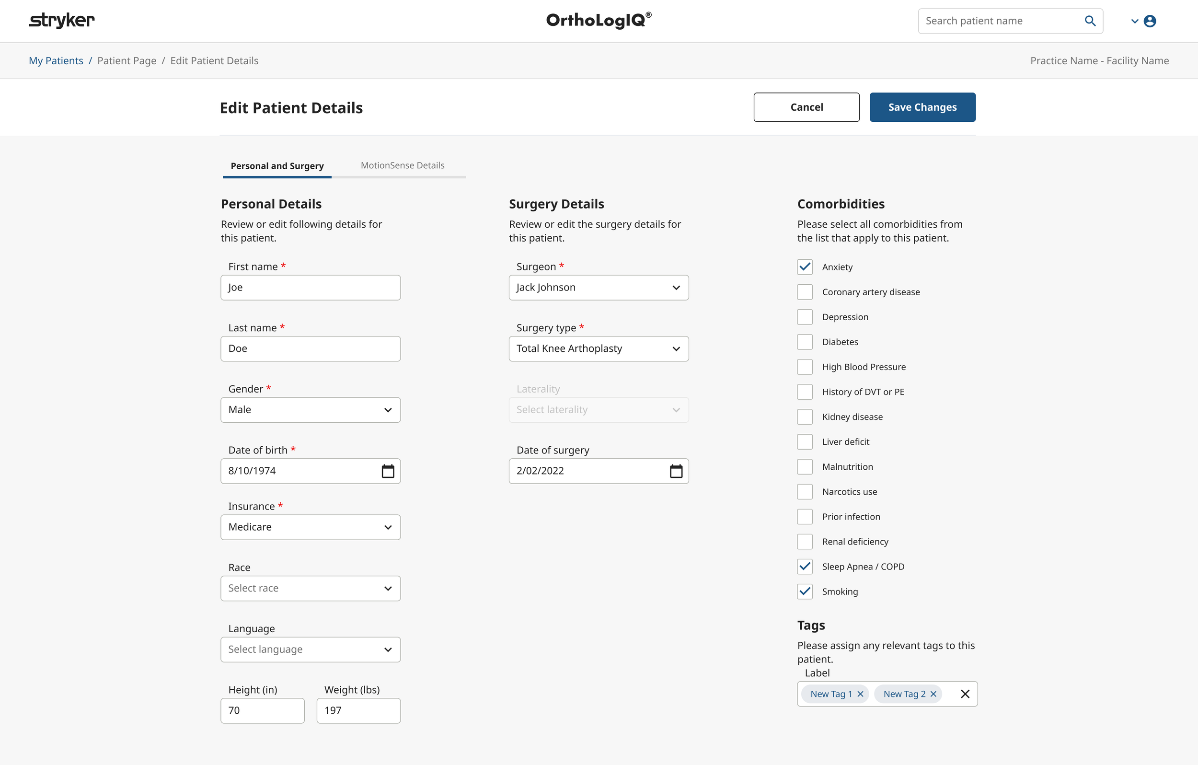Screen dimensions: 1198x765
Task: Select the Personal and Surgery tab
Action: click(x=276, y=166)
